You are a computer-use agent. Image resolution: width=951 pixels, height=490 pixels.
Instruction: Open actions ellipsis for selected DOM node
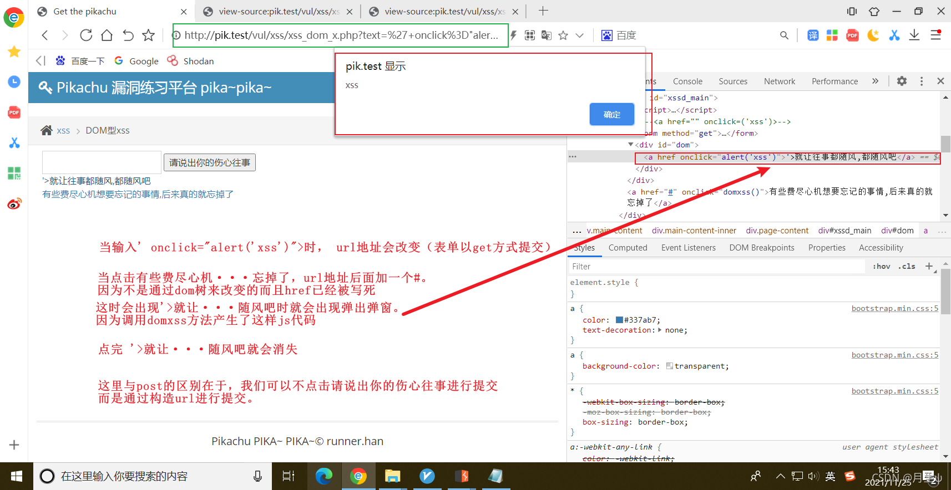[x=573, y=157]
